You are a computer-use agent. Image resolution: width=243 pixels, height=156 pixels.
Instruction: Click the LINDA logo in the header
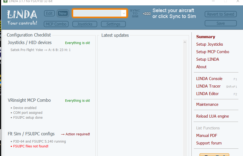(x=22, y=17)
